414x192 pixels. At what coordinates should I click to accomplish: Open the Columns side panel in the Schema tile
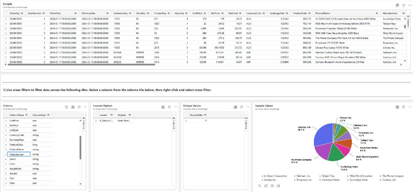coord(84,123)
